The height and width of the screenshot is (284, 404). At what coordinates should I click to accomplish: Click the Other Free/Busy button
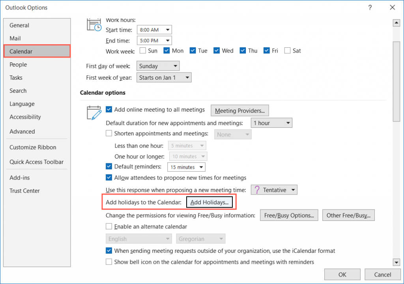click(348, 215)
